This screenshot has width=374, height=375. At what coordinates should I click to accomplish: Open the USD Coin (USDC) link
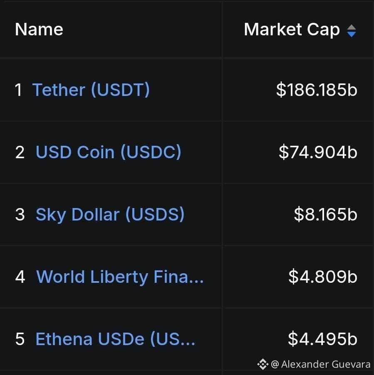coord(108,152)
